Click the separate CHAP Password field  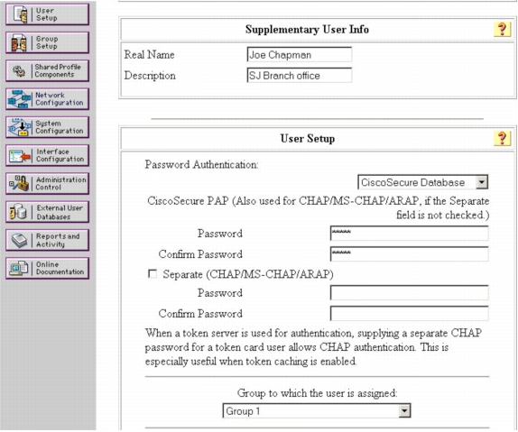tap(410, 293)
